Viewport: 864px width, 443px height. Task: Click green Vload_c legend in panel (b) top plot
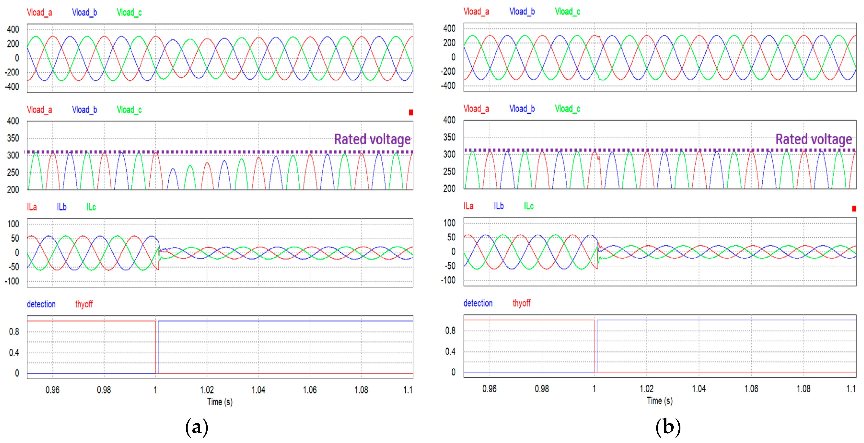567,12
